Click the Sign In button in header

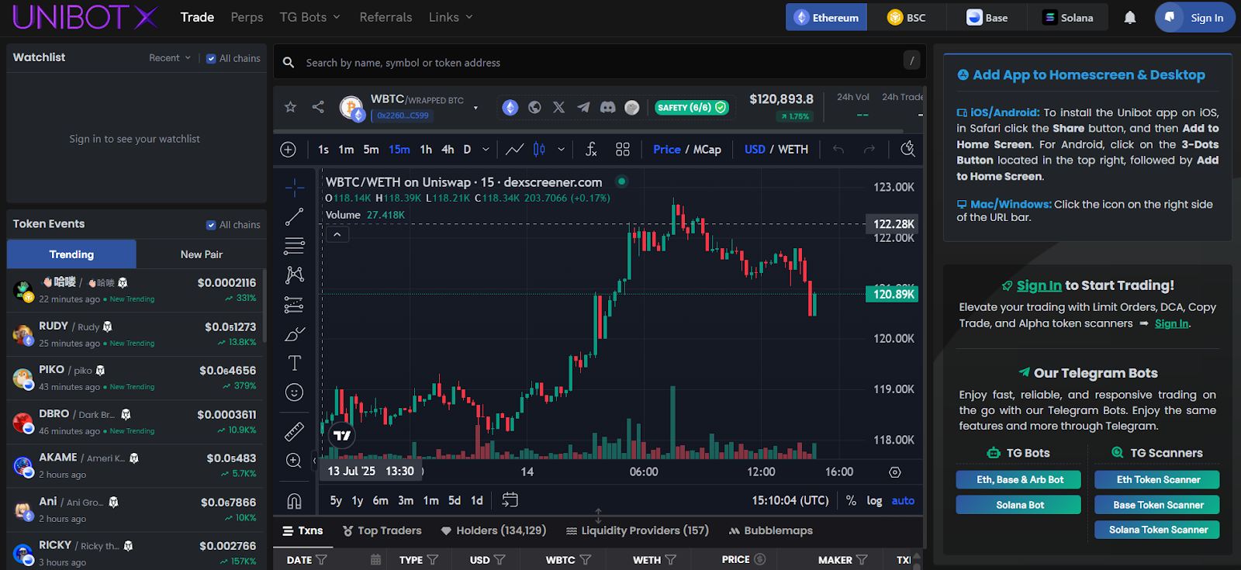[x=1195, y=17]
